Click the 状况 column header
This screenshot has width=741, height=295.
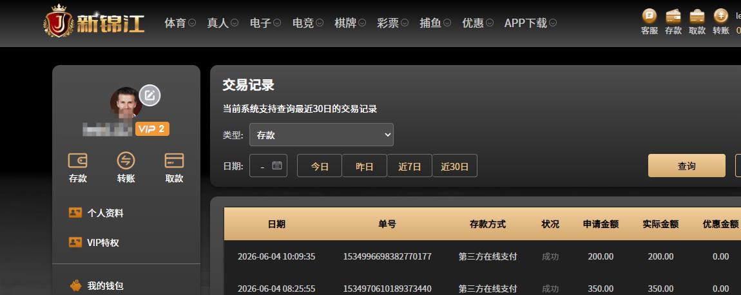tap(550, 224)
